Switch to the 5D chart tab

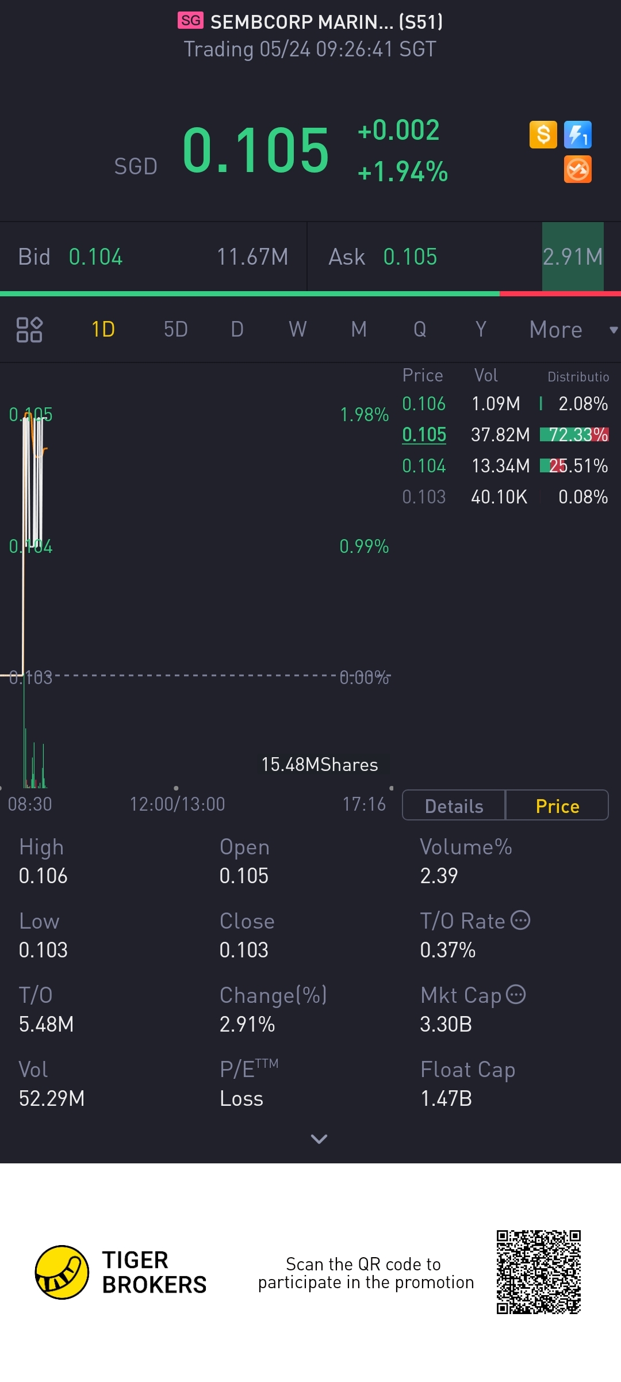tap(176, 330)
